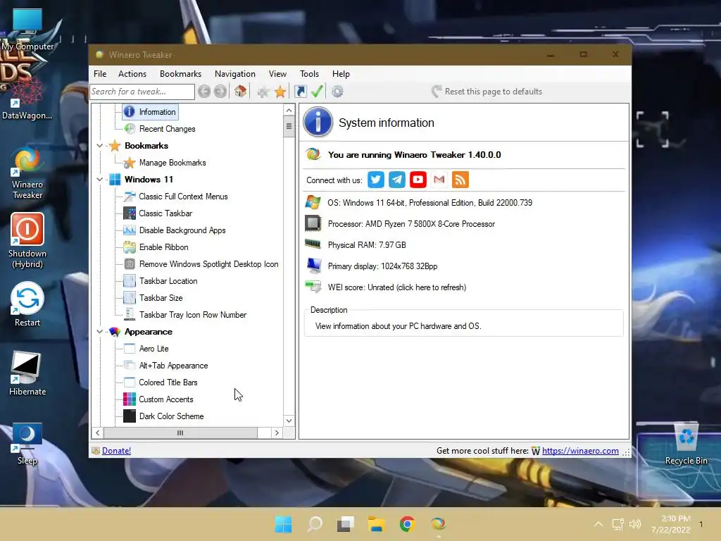Click the Forward navigation arrow in toolbar
The image size is (721, 541).
(x=220, y=92)
